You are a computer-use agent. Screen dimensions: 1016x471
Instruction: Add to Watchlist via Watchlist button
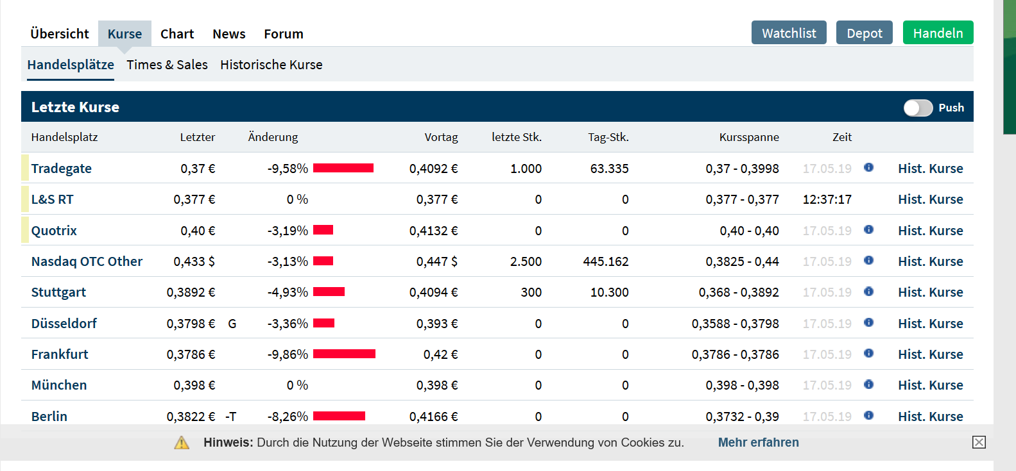789,33
